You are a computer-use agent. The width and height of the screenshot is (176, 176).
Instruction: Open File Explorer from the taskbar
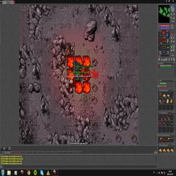(9, 173)
